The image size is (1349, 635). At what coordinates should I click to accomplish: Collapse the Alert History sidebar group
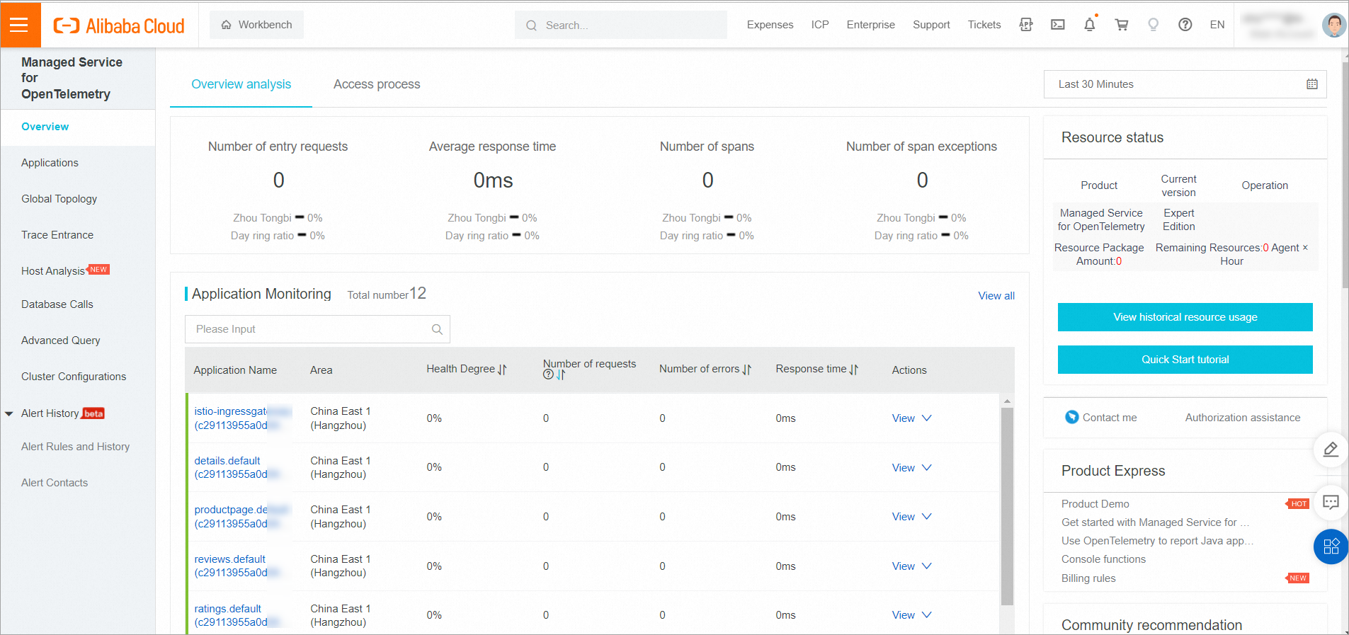click(x=9, y=413)
